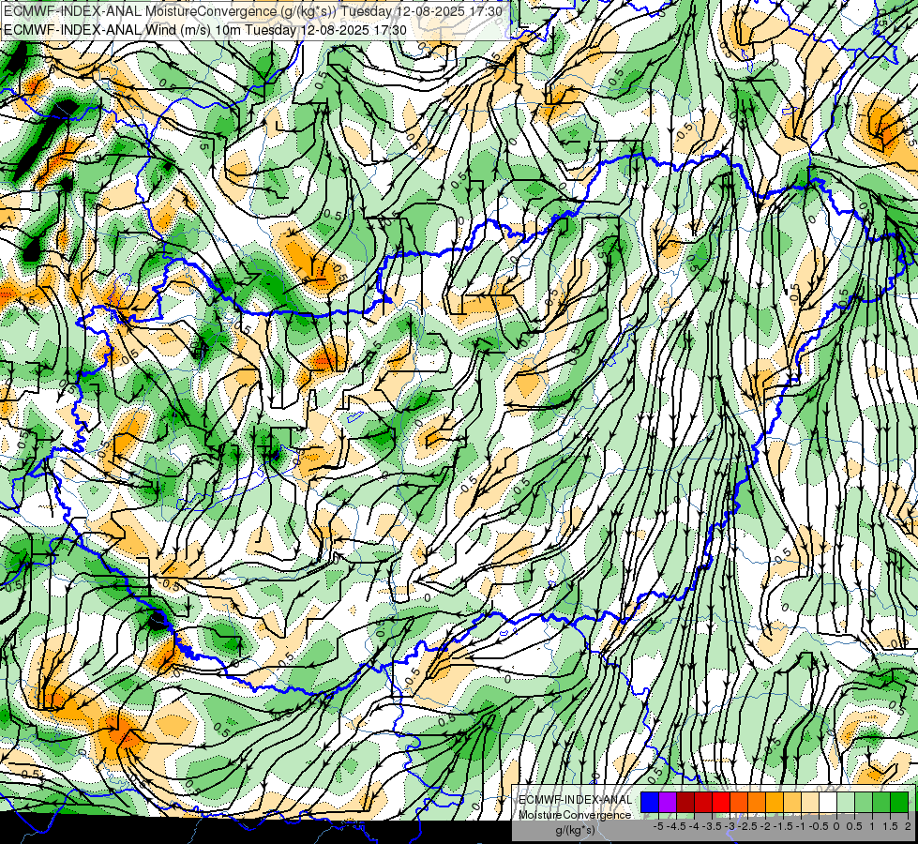Select the dark green swatch between 1.5 and 2
Image resolution: width=918 pixels, height=844 pixels.
pyautogui.click(x=899, y=803)
